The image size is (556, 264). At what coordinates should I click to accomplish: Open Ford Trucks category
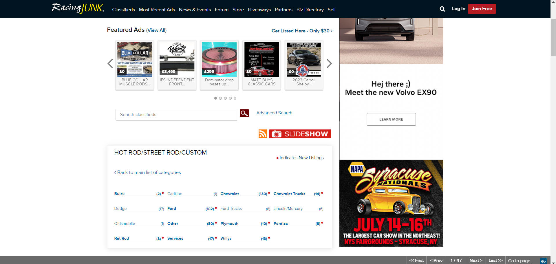click(231, 208)
